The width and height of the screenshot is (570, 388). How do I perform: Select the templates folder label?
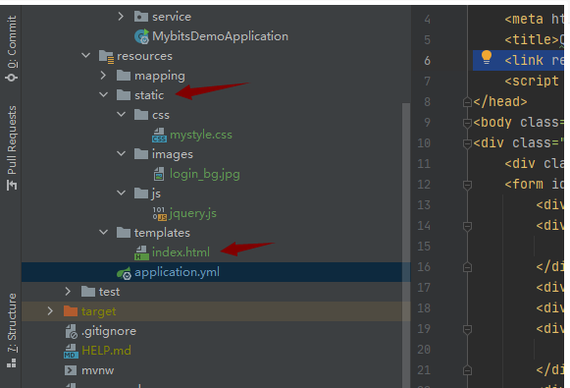click(x=162, y=233)
